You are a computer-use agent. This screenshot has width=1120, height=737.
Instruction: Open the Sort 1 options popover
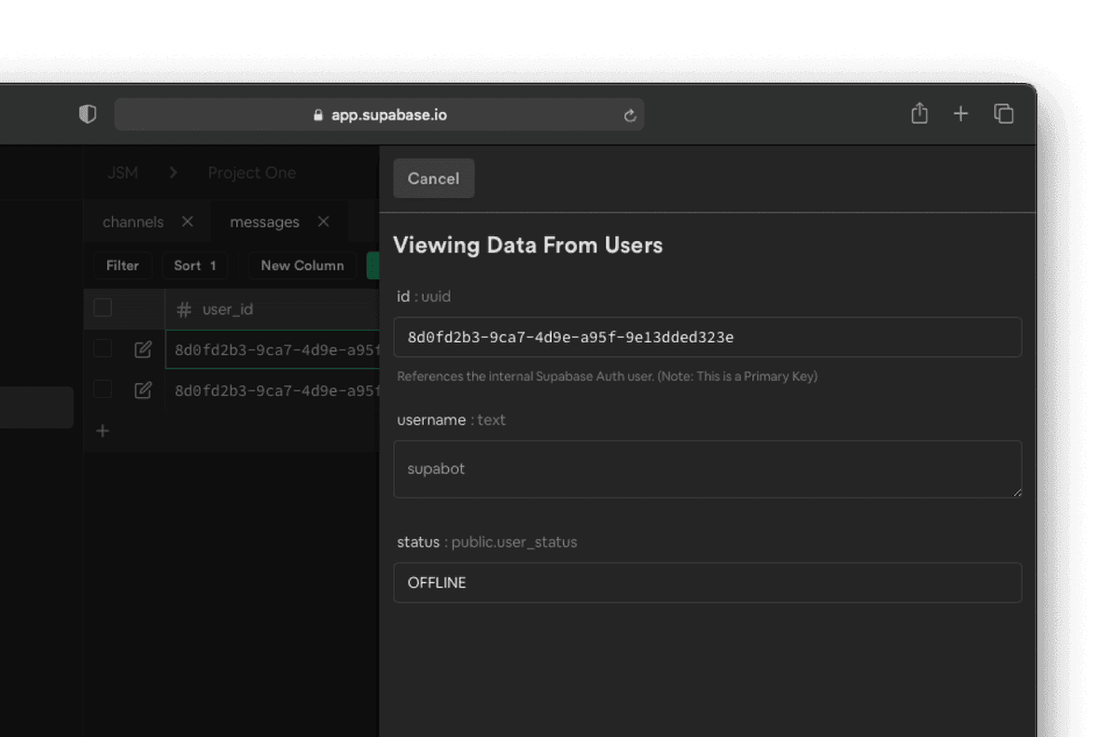coord(194,265)
